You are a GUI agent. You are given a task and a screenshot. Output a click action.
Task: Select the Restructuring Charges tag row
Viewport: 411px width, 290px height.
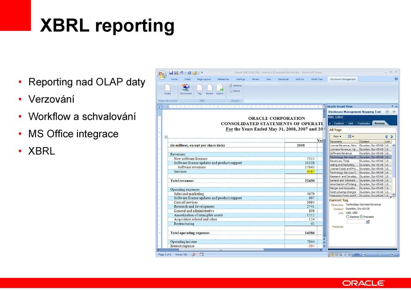click(360, 192)
